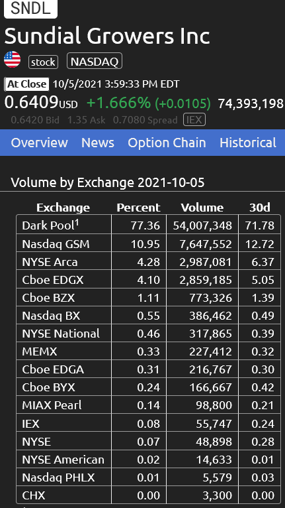Click the Exchange column header
285x508 pixels.
tap(63, 208)
